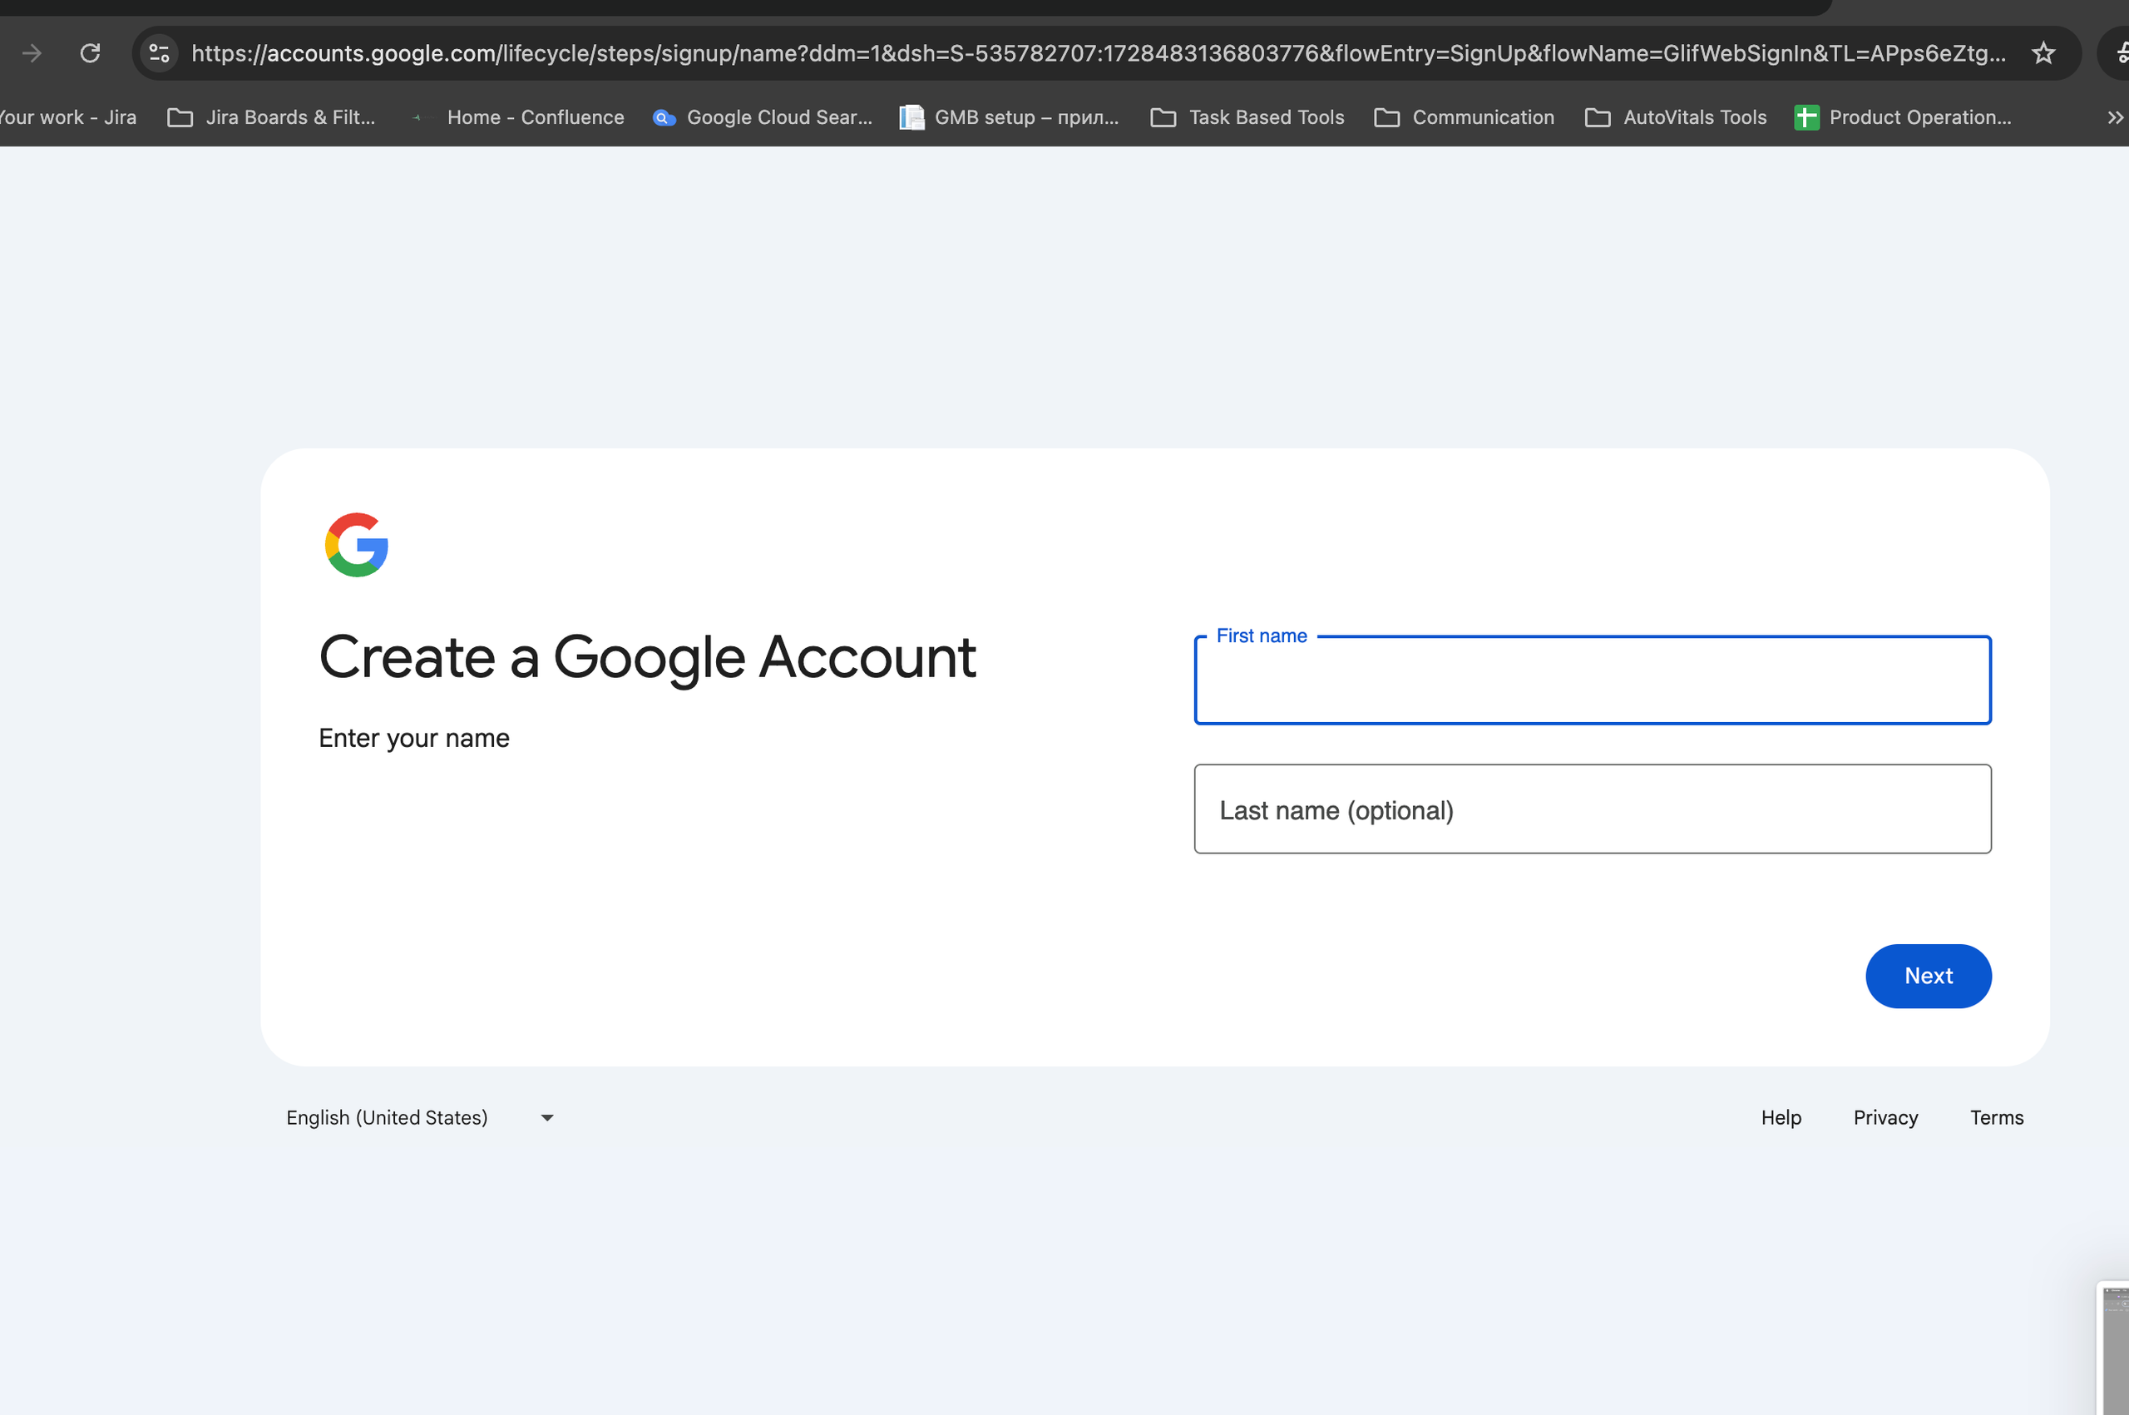Open the Communication bookmark folder
This screenshot has height=1415, width=2129.
coord(1465,117)
